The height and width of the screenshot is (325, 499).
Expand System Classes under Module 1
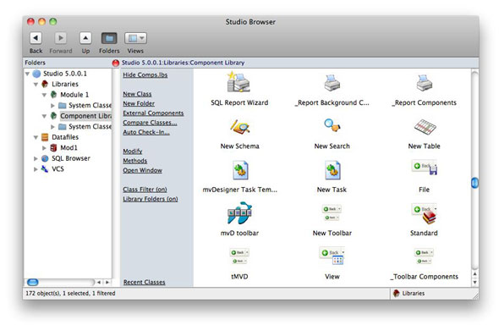tap(52, 105)
